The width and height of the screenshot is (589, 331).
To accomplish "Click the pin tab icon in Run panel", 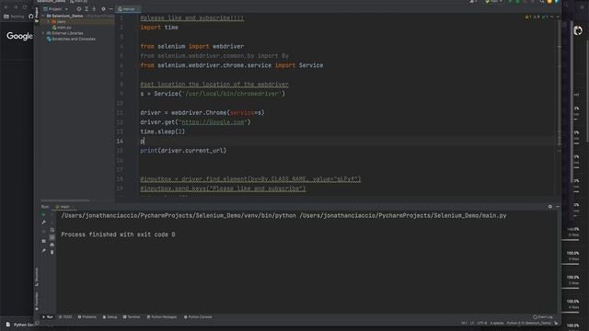I will [43, 251].
